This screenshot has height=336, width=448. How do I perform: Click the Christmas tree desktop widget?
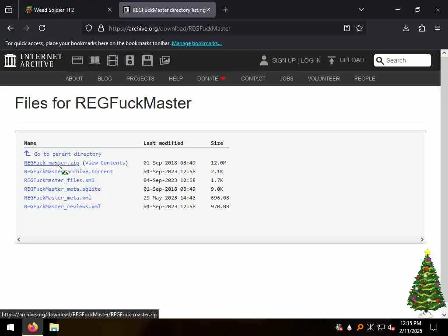(427, 283)
